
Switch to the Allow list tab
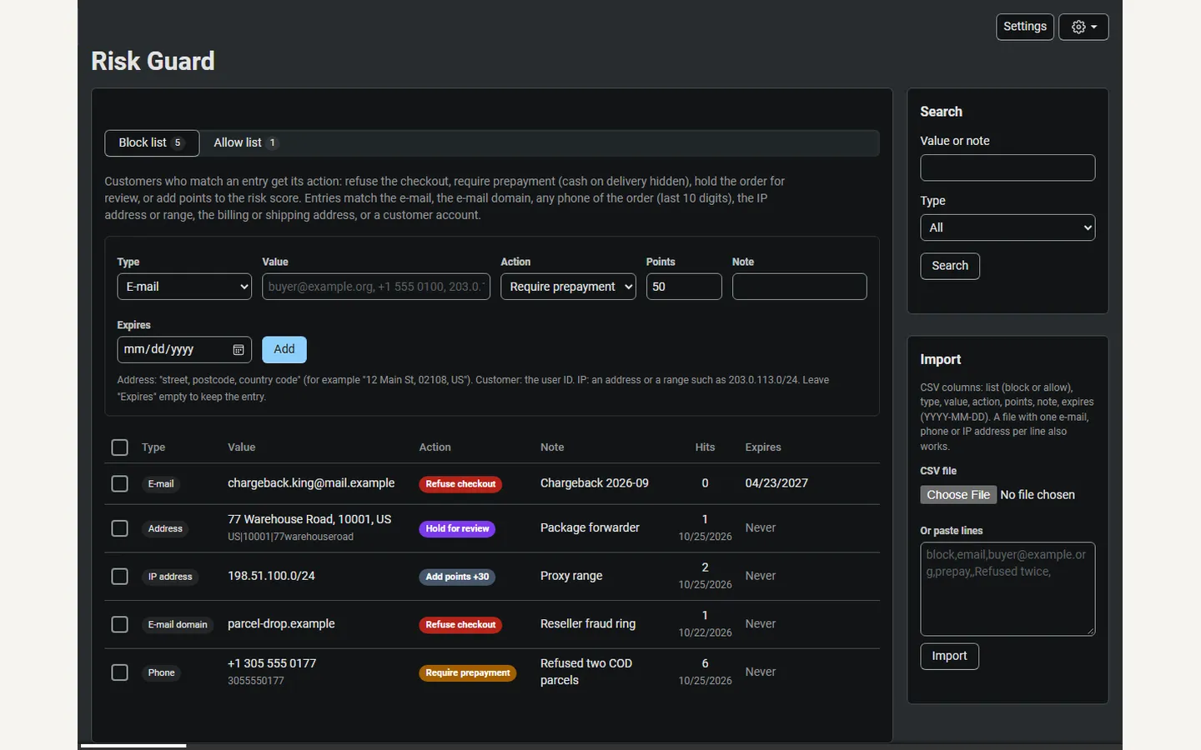click(245, 143)
